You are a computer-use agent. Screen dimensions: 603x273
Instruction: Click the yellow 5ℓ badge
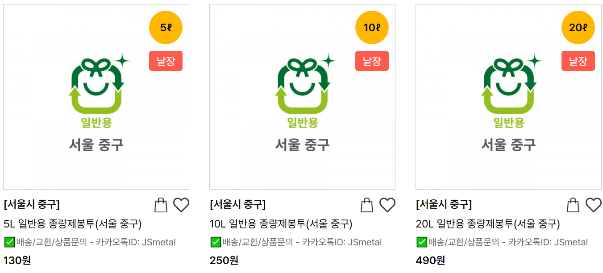166,28
